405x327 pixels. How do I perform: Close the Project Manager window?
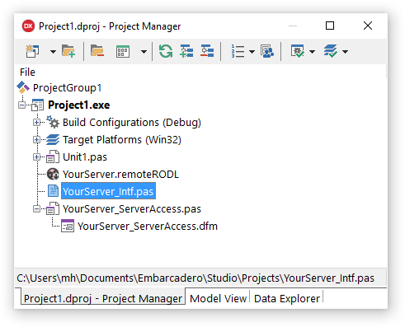tap(368, 26)
